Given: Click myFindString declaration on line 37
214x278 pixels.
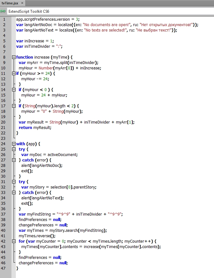Looking at the screenshot, I should pyautogui.click(x=39, y=214).
